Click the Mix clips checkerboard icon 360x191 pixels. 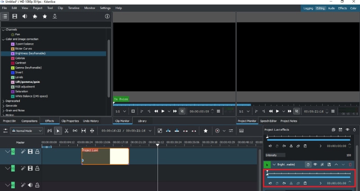[160, 131]
